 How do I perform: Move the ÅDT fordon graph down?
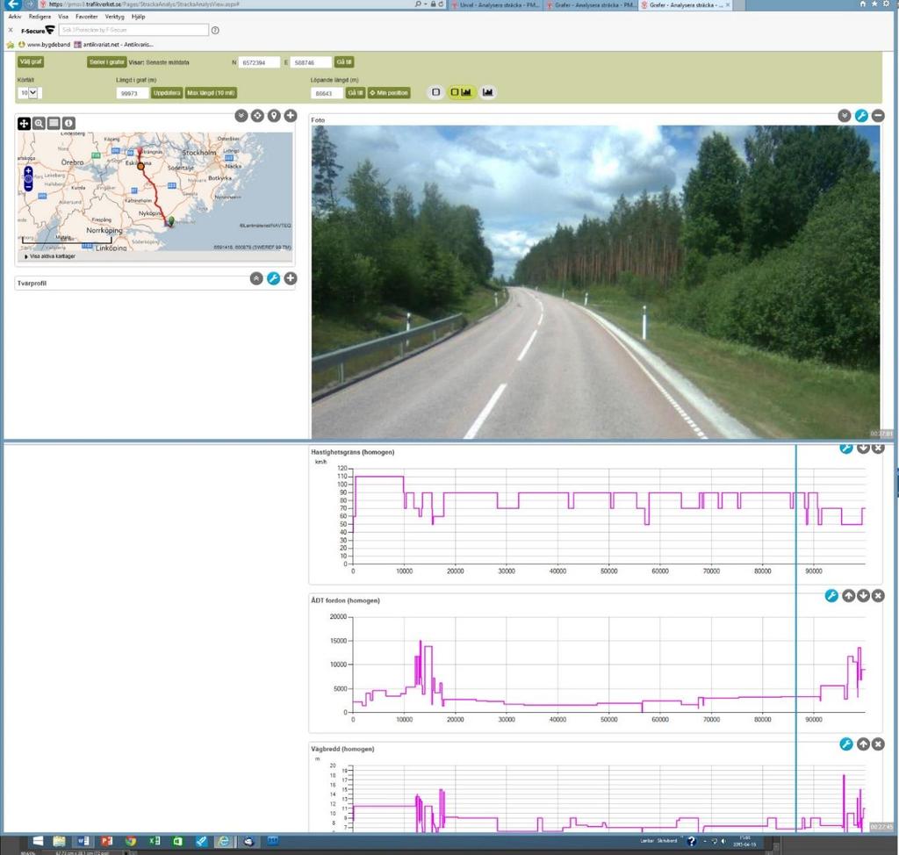pyautogui.click(x=864, y=596)
